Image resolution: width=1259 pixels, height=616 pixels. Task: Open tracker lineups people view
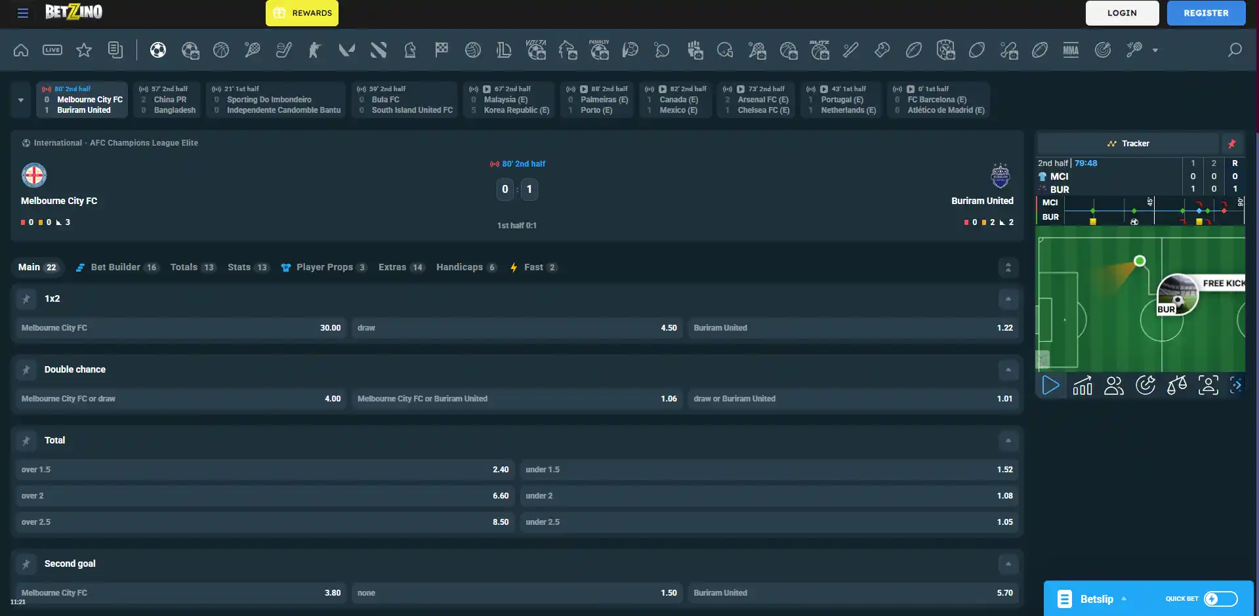pos(1114,385)
